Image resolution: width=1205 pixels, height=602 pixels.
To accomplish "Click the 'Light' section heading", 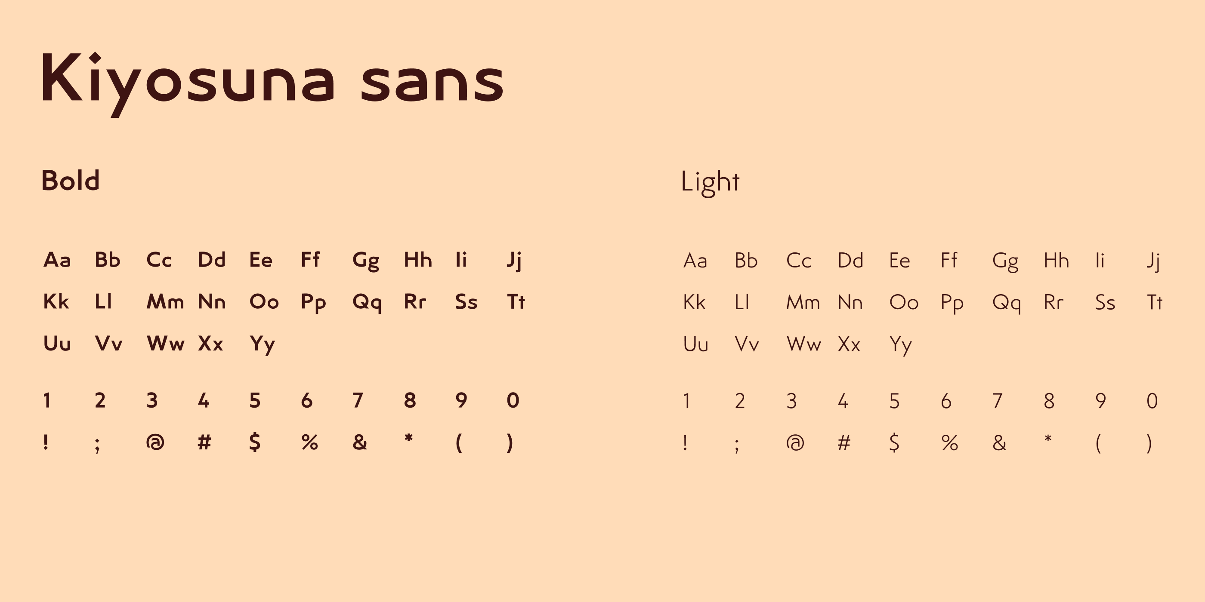I will [x=710, y=181].
